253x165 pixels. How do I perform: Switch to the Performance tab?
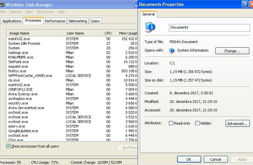[x=55, y=21]
